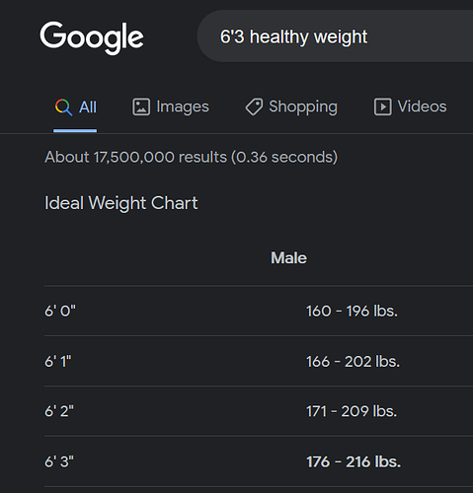
Task: Click the Shopping tag icon
Action: 254,106
